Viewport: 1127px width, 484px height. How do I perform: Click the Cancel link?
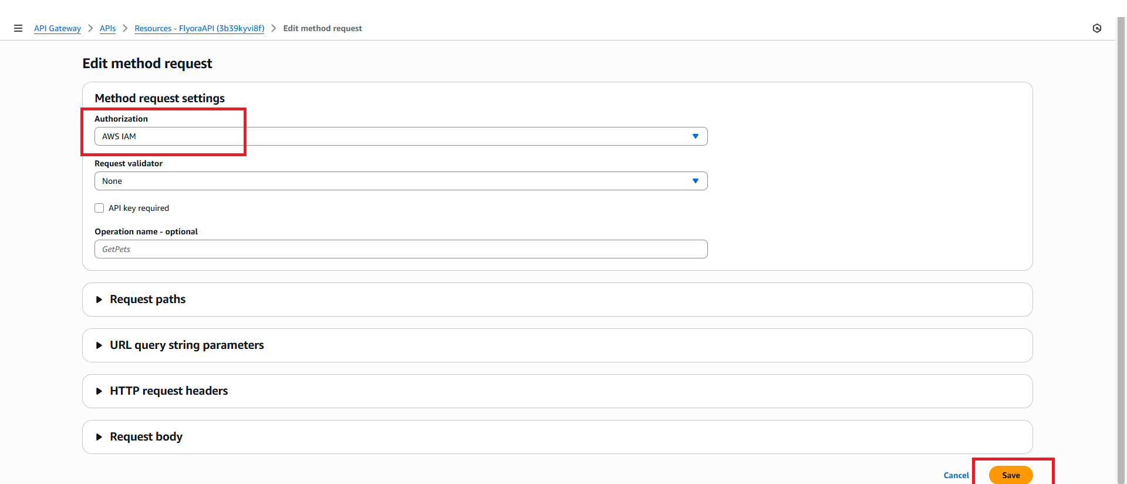pos(956,475)
